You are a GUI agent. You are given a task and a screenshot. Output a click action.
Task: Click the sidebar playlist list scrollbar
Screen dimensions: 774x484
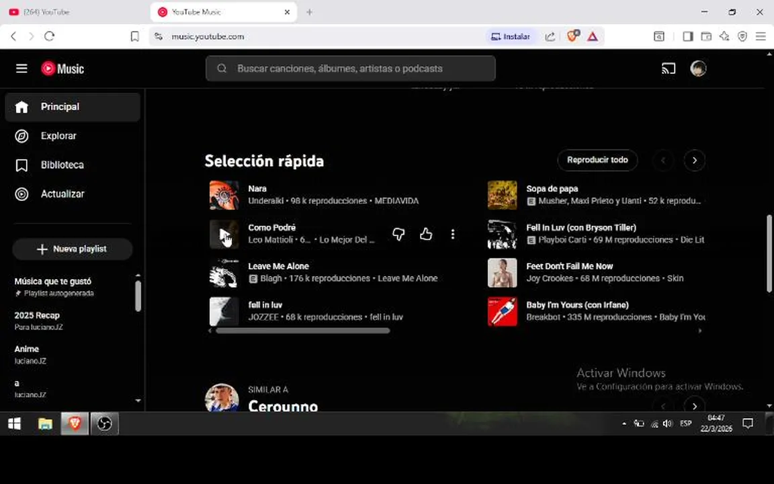(138, 296)
